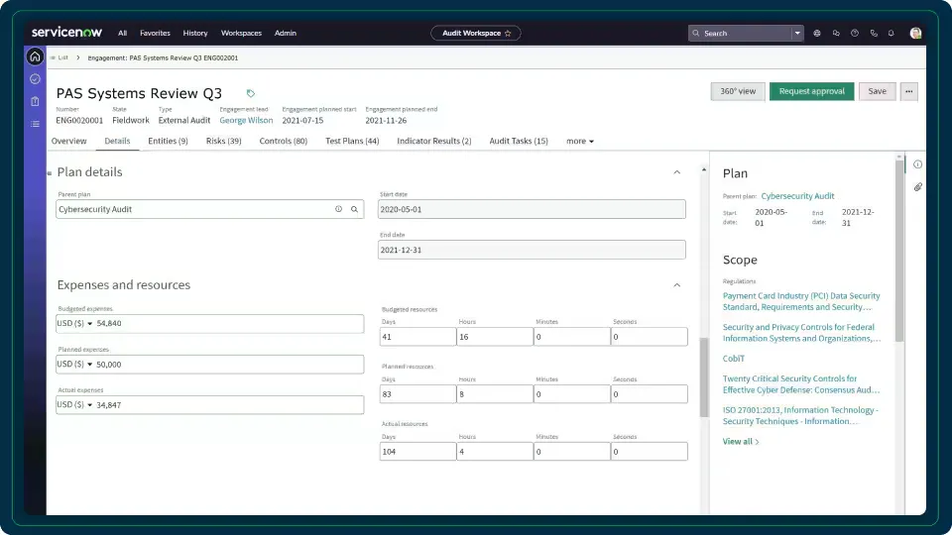Open the more actions ellipsis button

click(x=909, y=91)
